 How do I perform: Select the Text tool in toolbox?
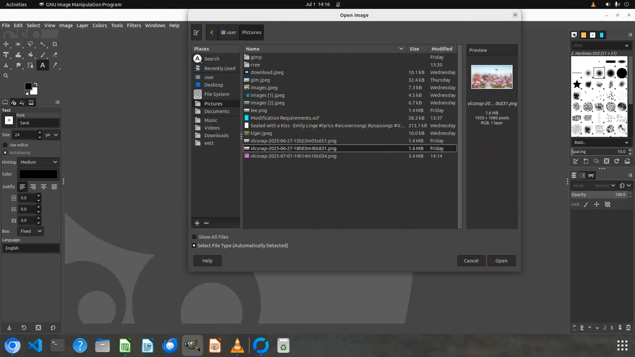click(x=43, y=65)
